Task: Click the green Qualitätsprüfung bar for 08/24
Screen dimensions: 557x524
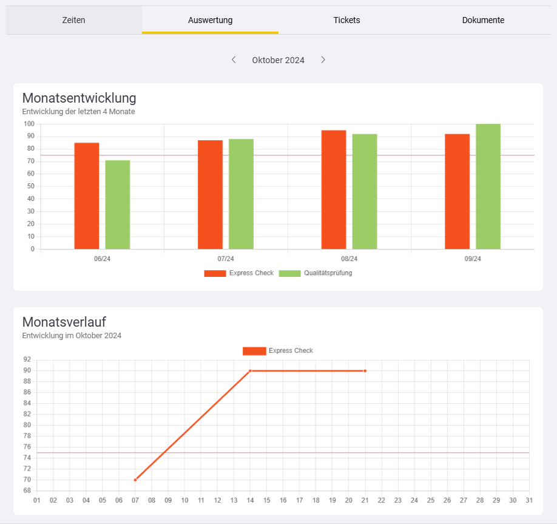Action: click(x=365, y=191)
